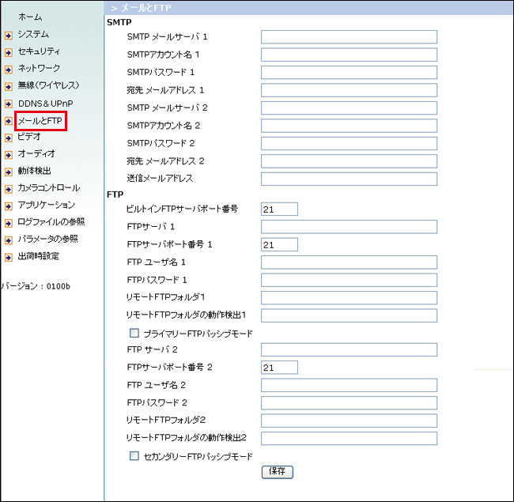Click arrow icon beside カメラコントロール
The width and height of the screenshot is (514, 502).
click(9, 189)
